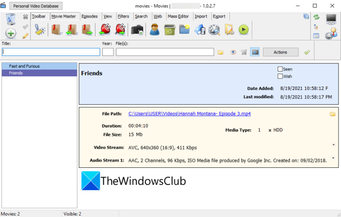341x217 pixels.
Task: Check the Seen checkbox
Action: click(280, 69)
